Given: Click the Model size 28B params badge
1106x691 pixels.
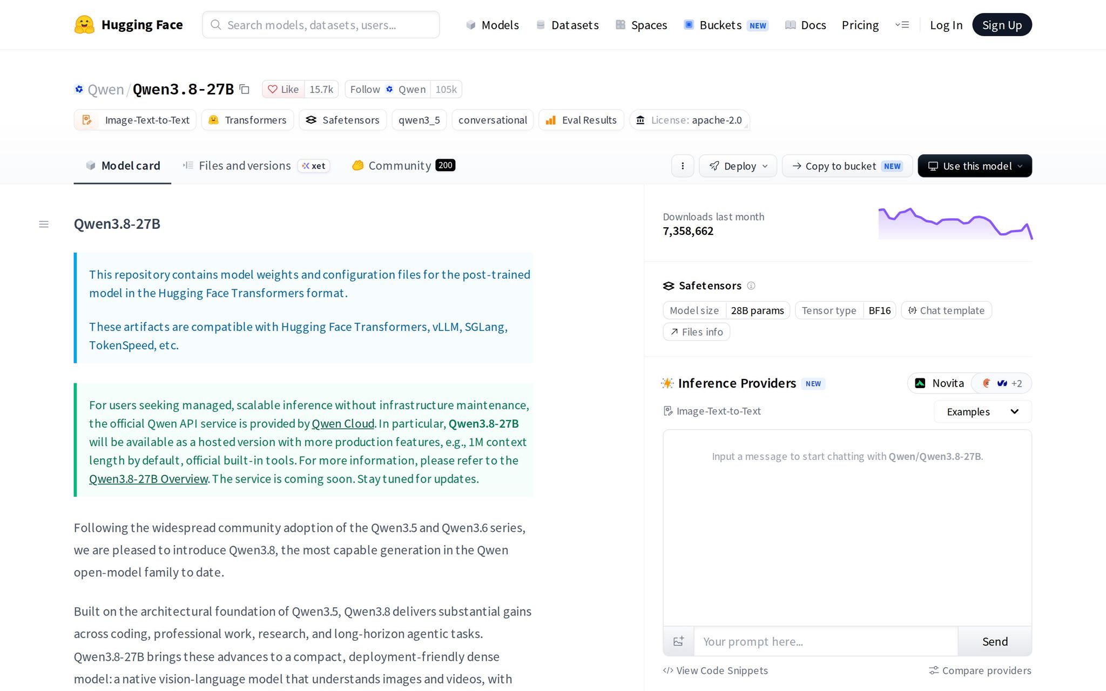Looking at the screenshot, I should 727,310.
